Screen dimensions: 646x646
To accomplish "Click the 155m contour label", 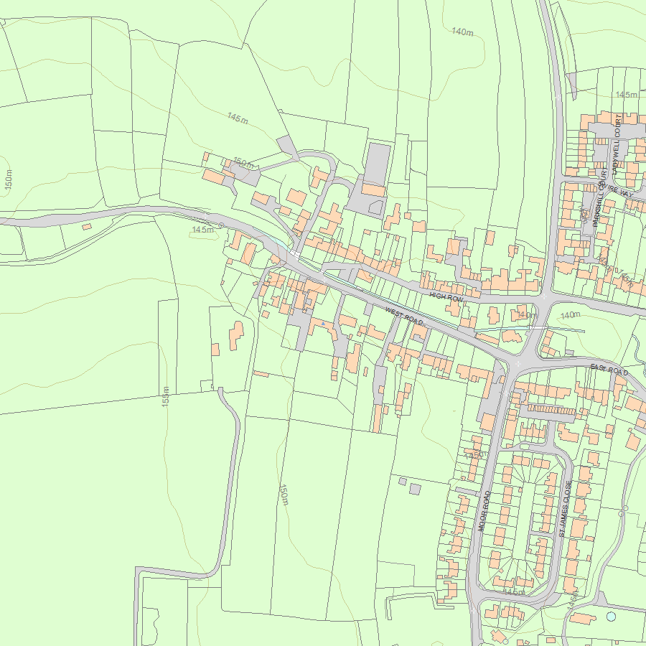I will (166, 397).
